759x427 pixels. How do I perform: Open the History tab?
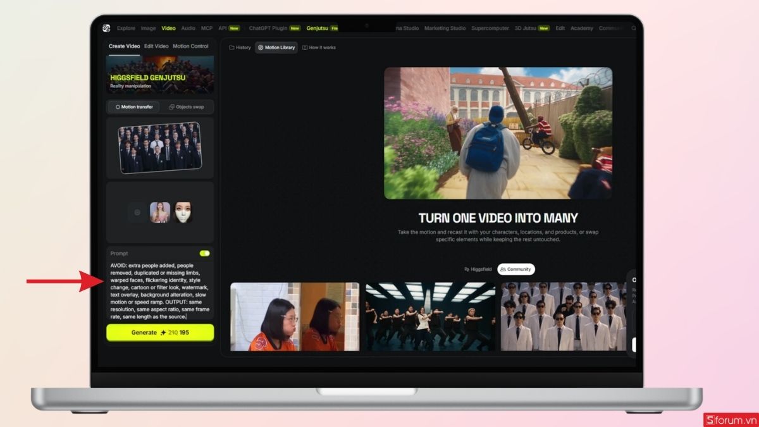[x=240, y=47]
